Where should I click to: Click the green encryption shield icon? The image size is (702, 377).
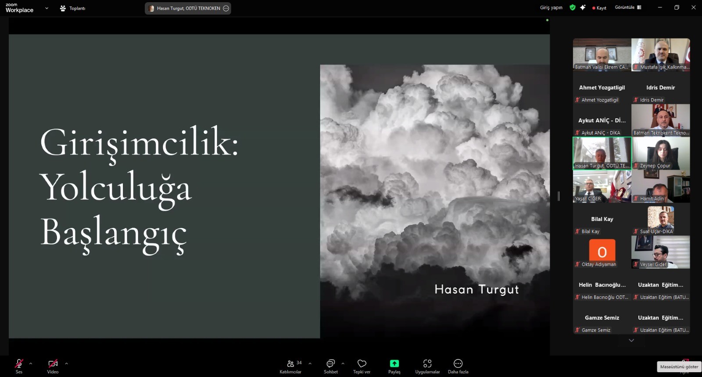[x=572, y=7]
